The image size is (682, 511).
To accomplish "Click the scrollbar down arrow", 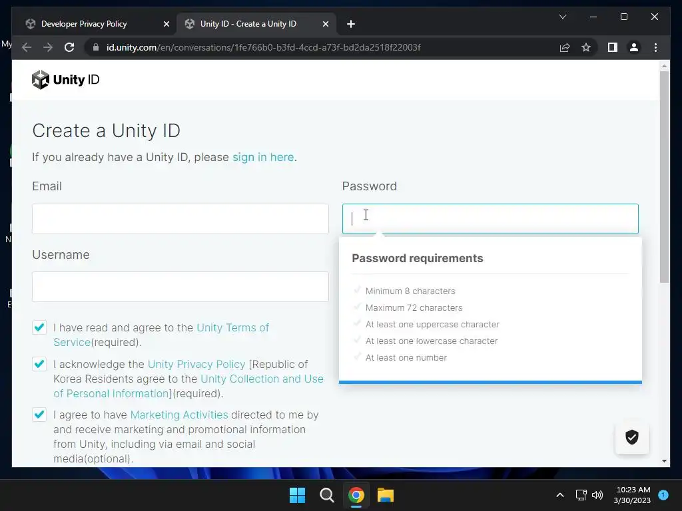I will 664,461.
